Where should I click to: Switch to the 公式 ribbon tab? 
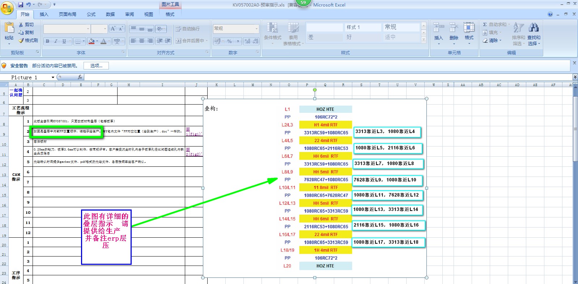91,14
